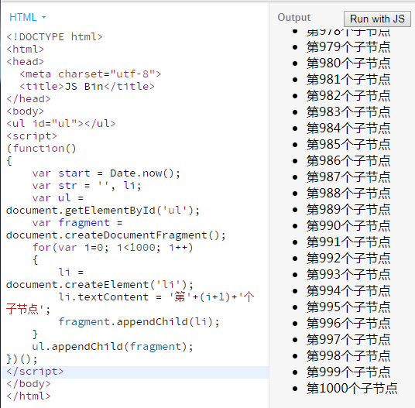Click fragment.appendChild(li); line

click(x=139, y=322)
